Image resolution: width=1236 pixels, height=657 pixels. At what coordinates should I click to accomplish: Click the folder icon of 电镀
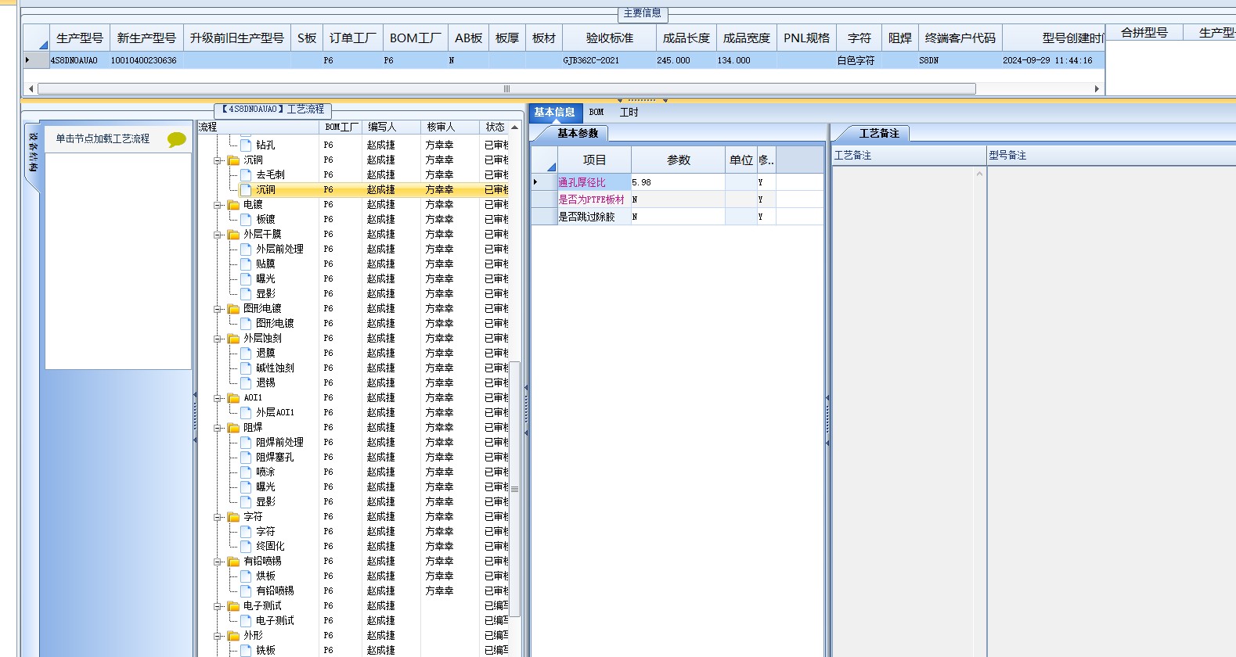[x=233, y=205]
